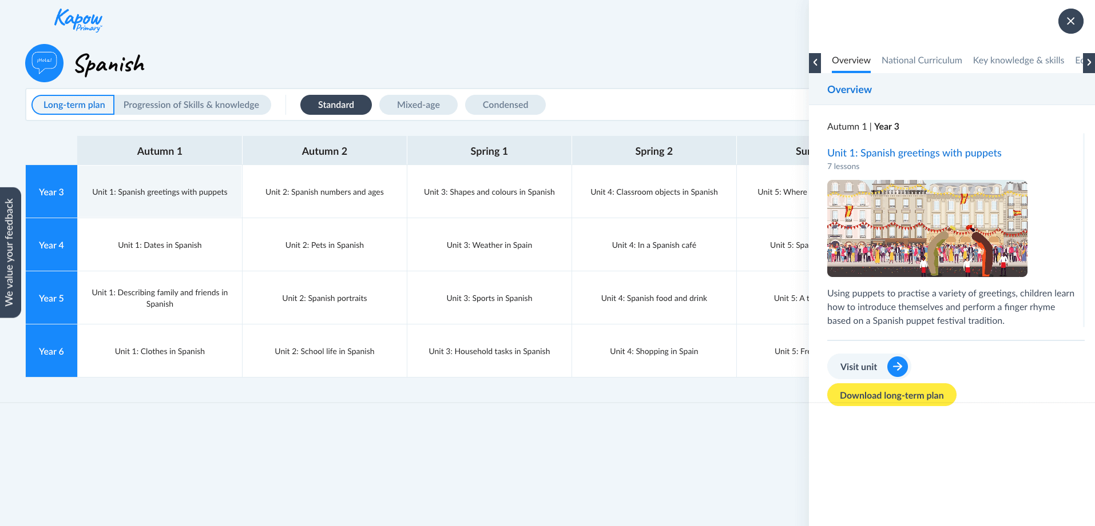The width and height of the screenshot is (1095, 526).
Task: Close the overview side panel
Action: click(1070, 21)
